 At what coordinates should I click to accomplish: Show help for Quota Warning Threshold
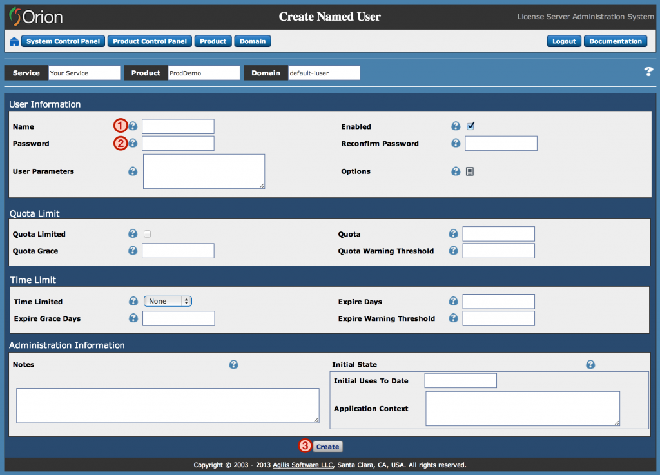453,251
